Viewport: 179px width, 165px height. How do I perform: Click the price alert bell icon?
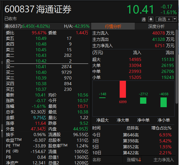point(151,19)
